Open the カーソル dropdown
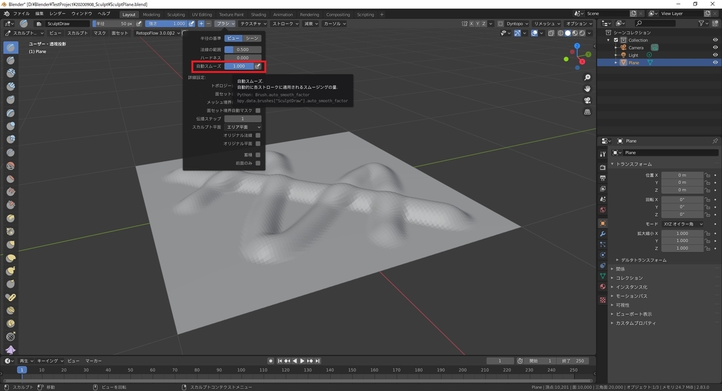This screenshot has height=391, width=722. 334,23
